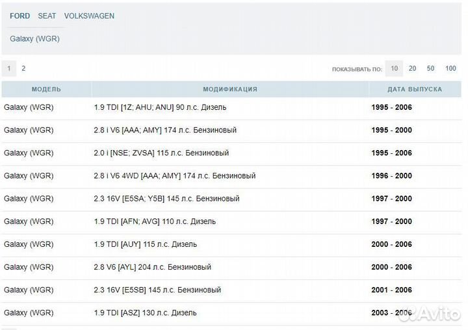Select the VOLKSWAGEN tab

(89, 16)
